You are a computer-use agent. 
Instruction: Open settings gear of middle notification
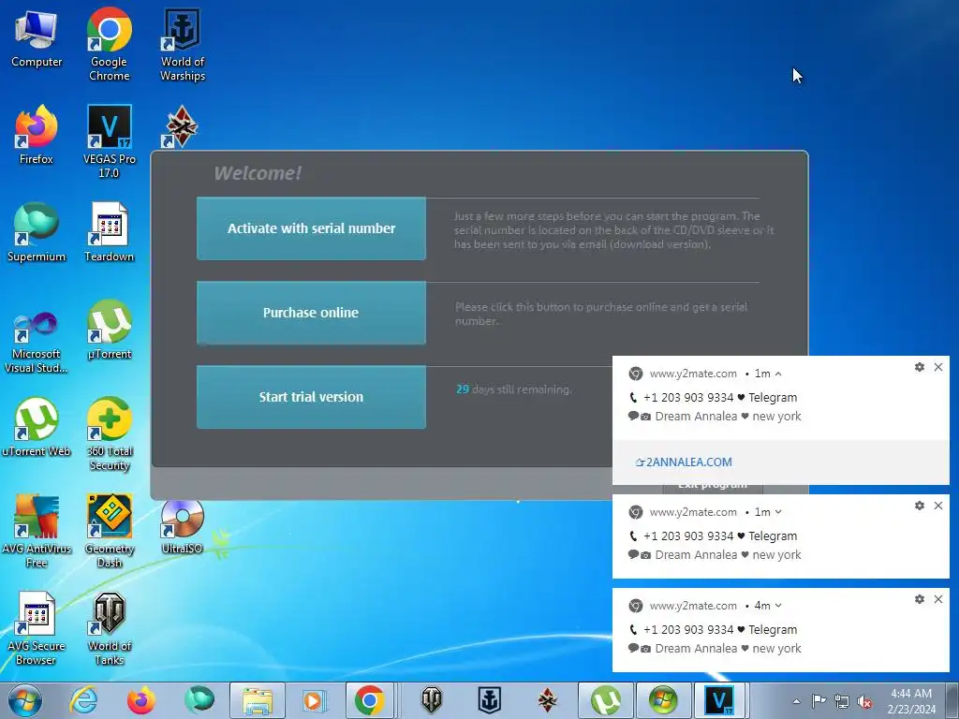(920, 506)
